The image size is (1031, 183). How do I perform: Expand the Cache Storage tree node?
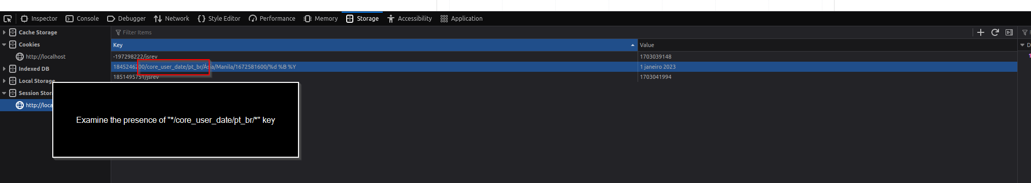(x=4, y=32)
